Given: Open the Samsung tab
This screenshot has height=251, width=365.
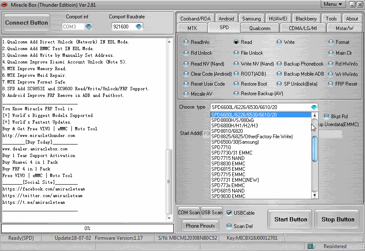Looking at the screenshot, I should [x=251, y=19].
